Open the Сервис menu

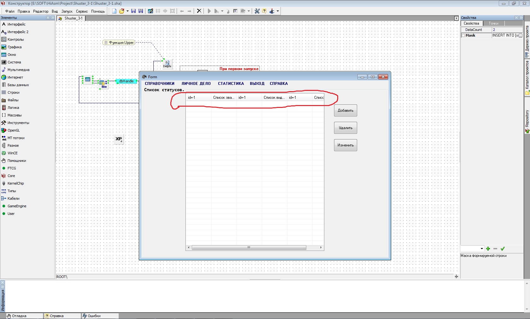tap(82, 11)
